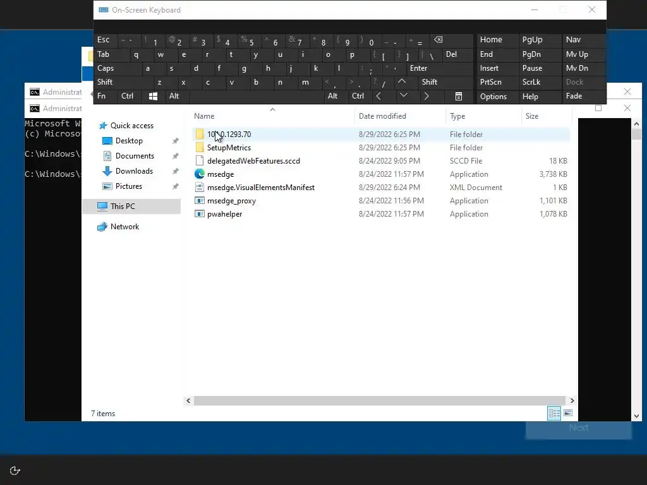
Task: Toggle right Shift on On-Screen Keyboard
Action: click(x=445, y=82)
